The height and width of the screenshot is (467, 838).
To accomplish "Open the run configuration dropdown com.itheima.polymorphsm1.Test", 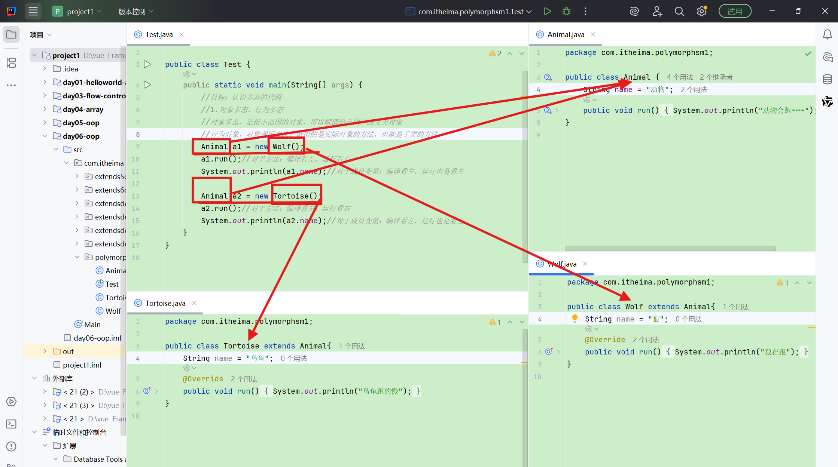I will (x=470, y=11).
